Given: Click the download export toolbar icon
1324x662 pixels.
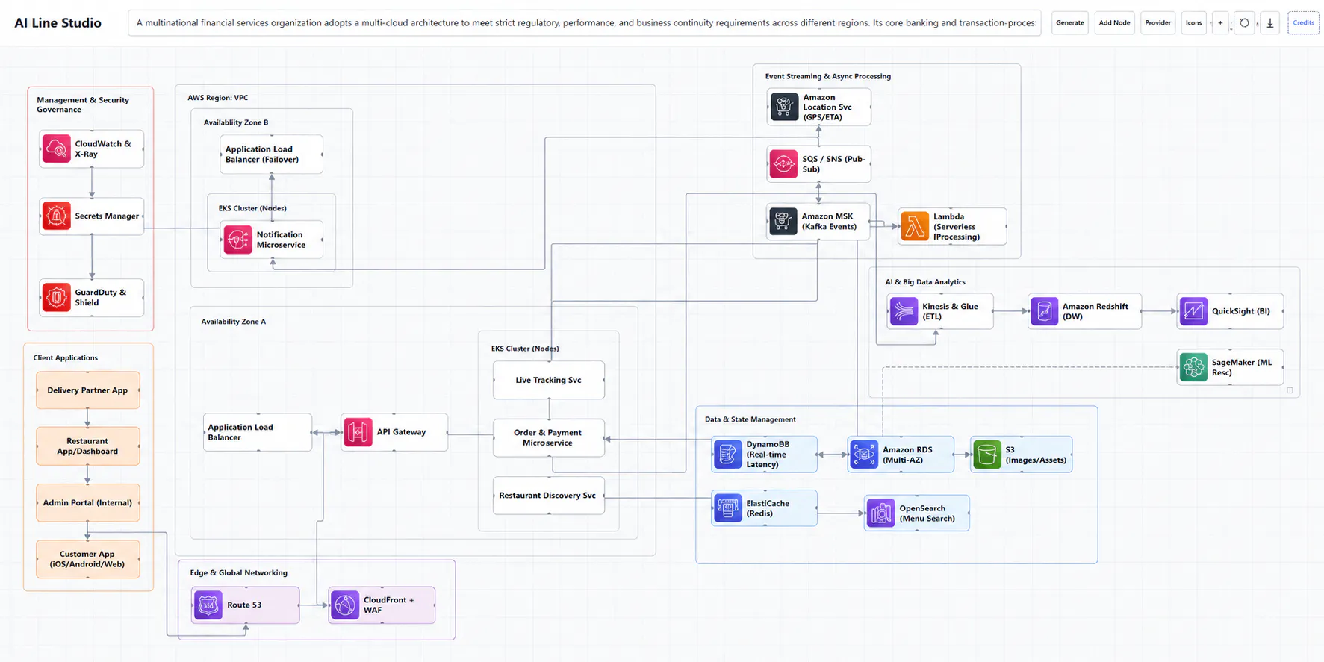Looking at the screenshot, I should [x=1270, y=23].
